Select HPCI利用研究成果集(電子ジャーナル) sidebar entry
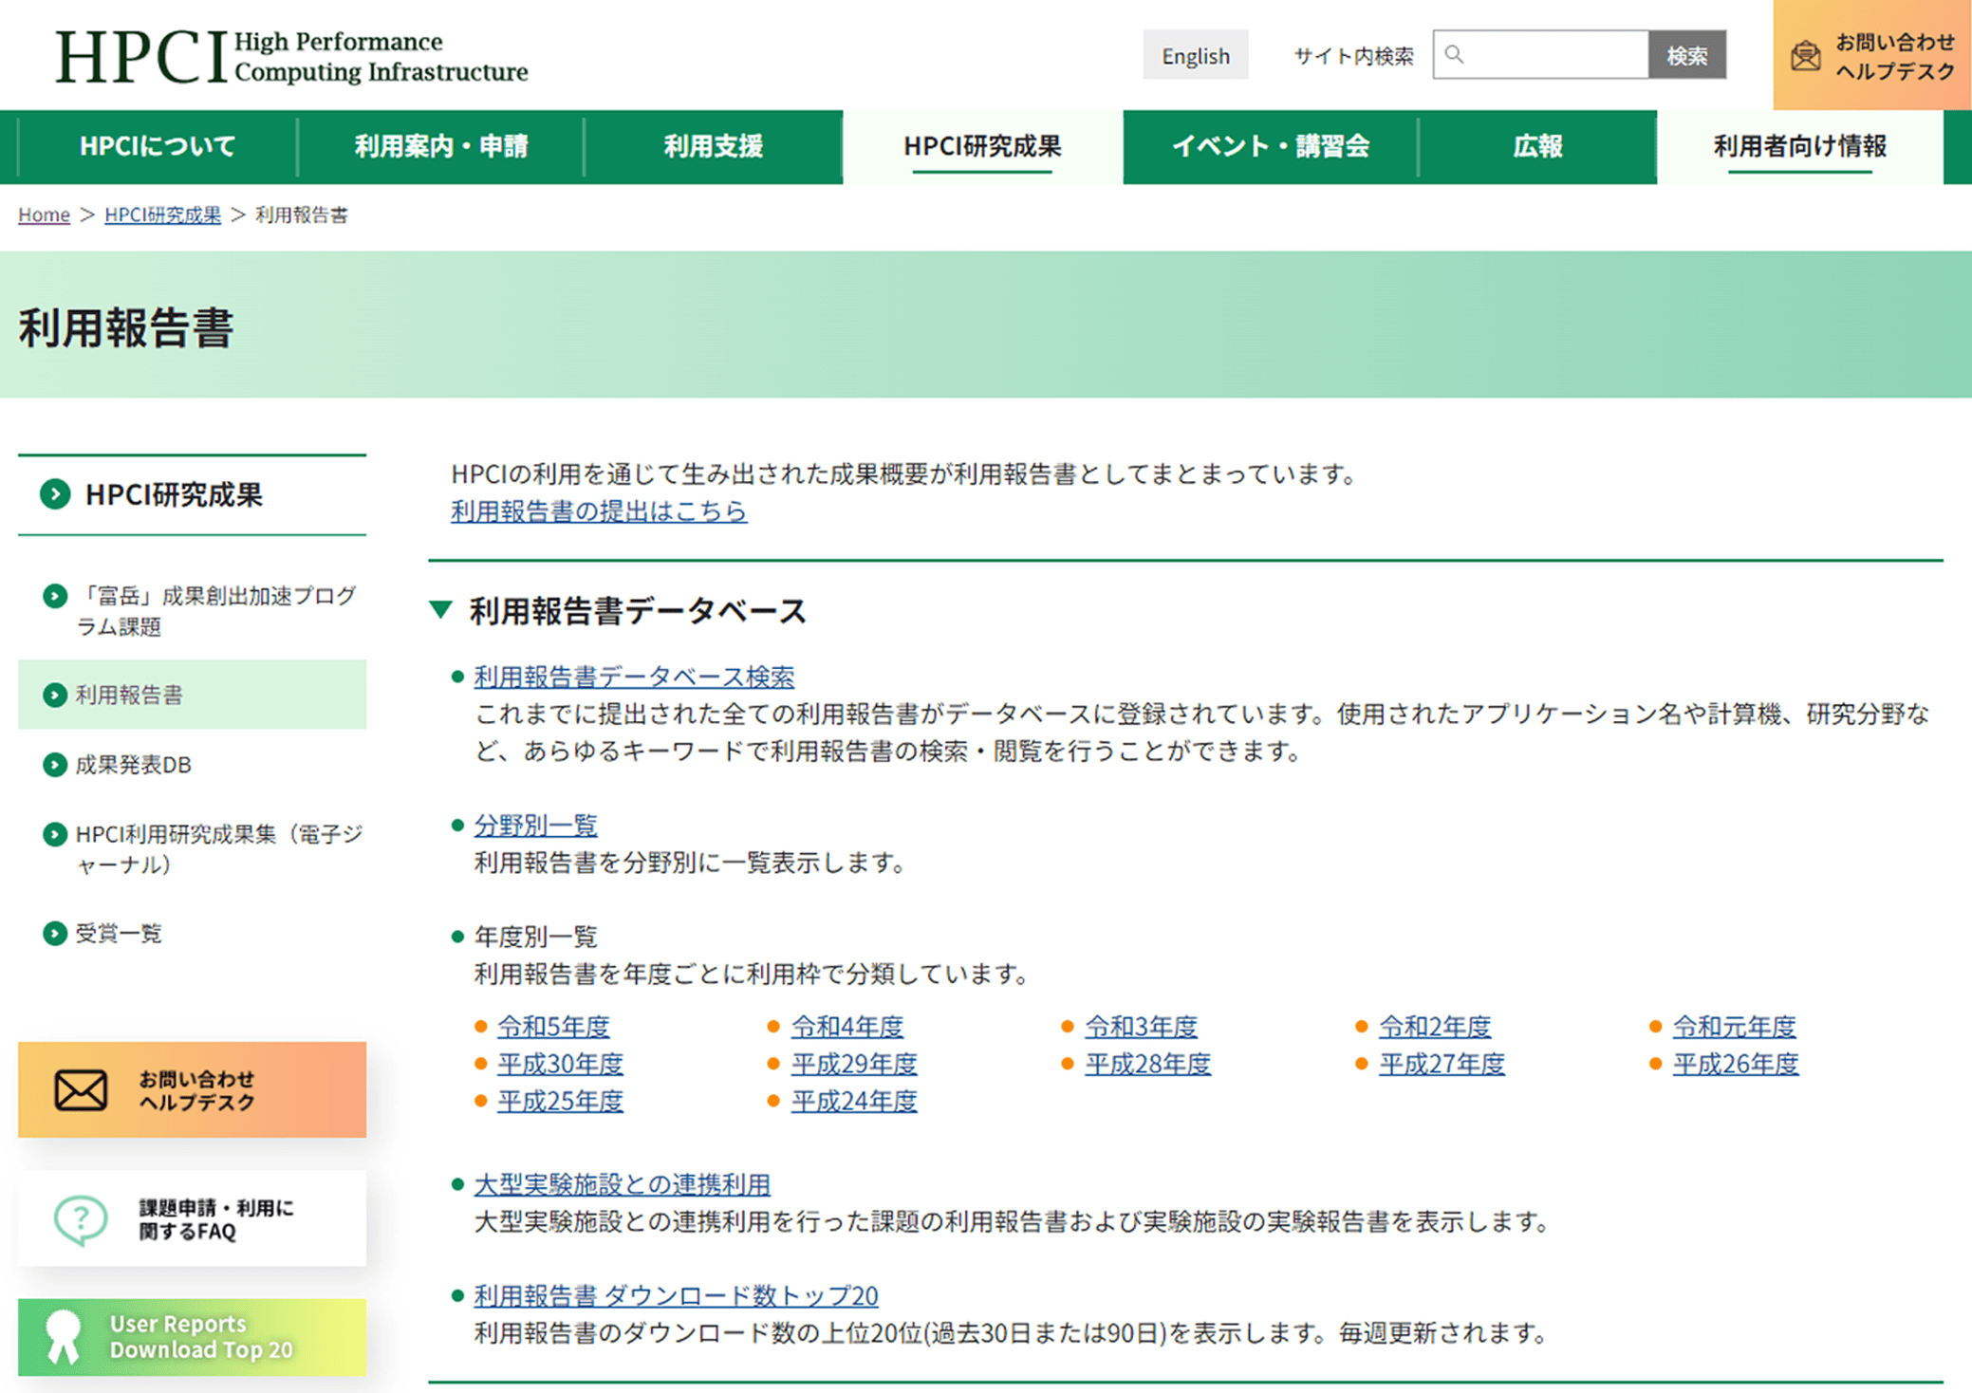The height and width of the screenshot is (1393, 1972). (x=192, y=849)
